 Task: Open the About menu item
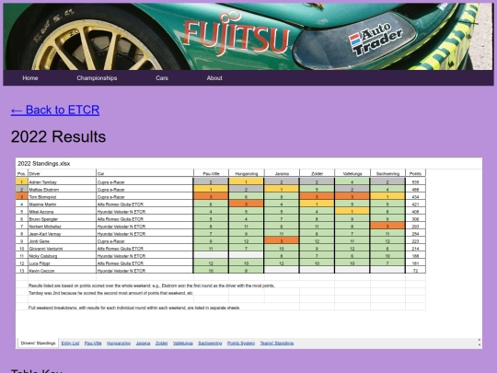[214, 78]
